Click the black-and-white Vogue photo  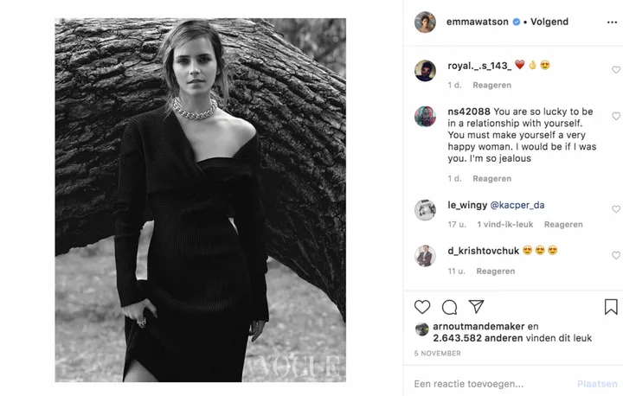pyautogui.click(x=200, y=200)
